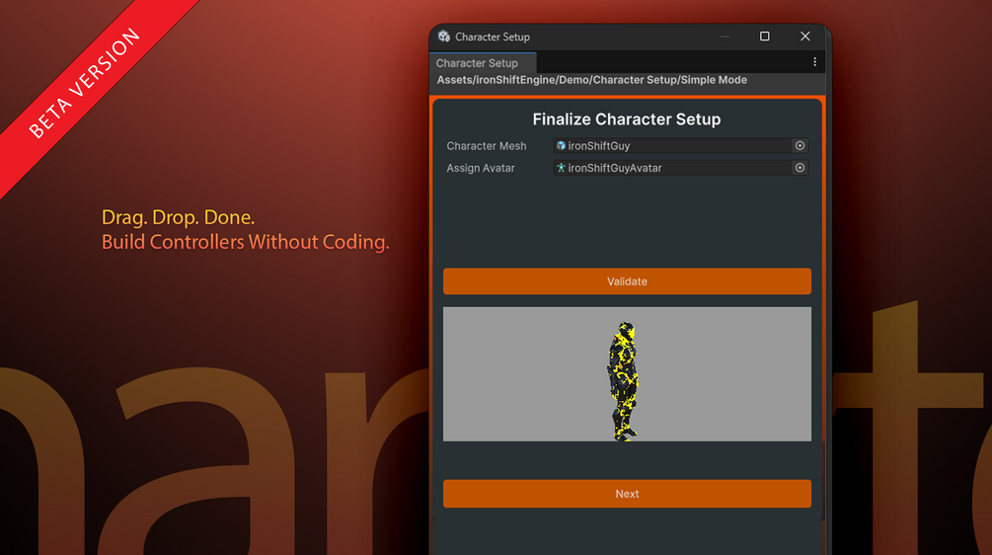This screenshot has width=992, height=555.
Task: Open the Character Setup window options menu
Action: tap(815, 62)
